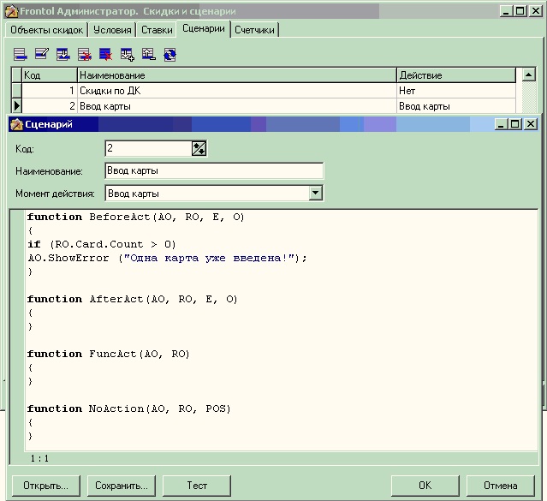Click the Отмена button
547x501 pixels.
(x=500, y=486)
